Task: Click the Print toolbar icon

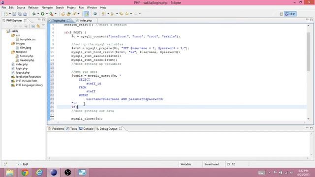Action: point(25,14)
